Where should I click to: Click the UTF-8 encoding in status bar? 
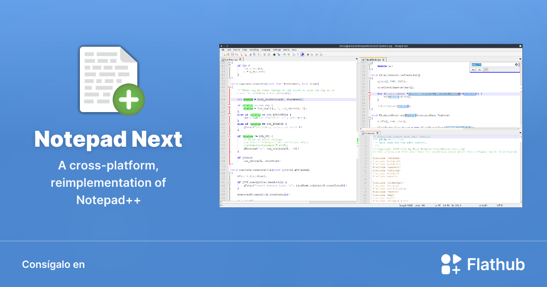coord(500,205)
